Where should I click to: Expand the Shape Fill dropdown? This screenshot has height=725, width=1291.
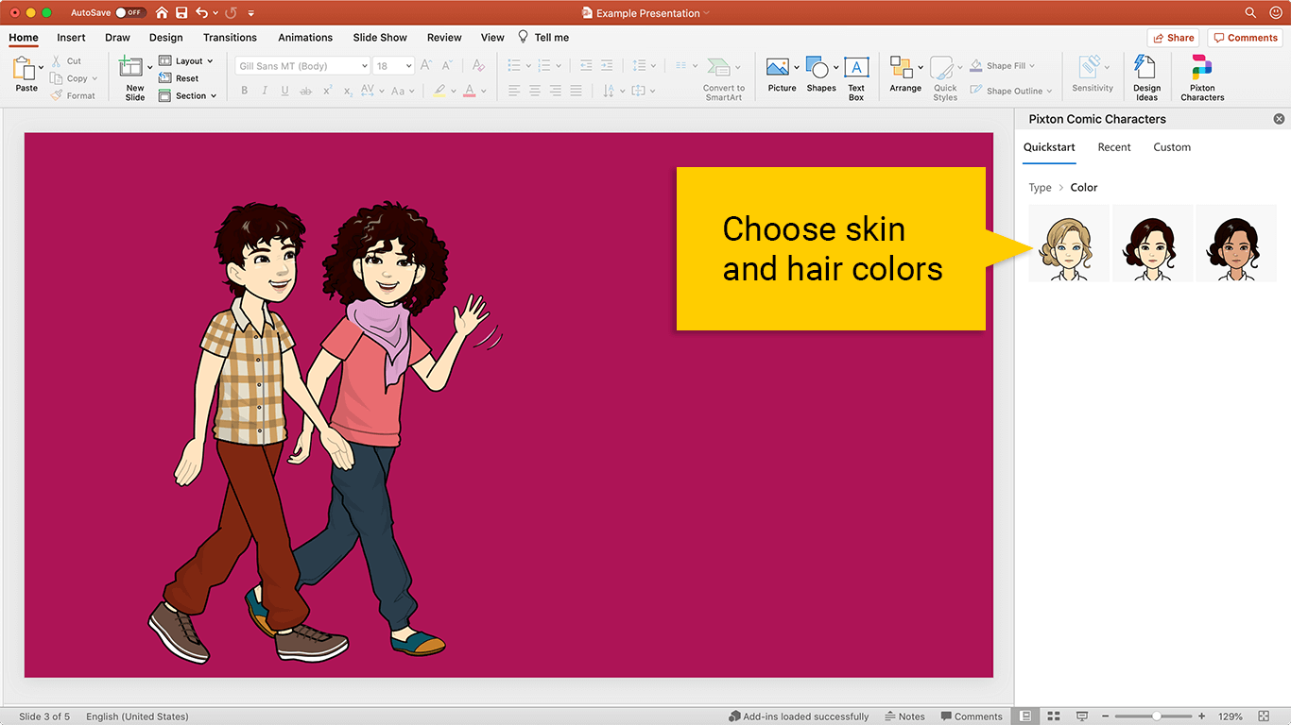[1032, 66]
